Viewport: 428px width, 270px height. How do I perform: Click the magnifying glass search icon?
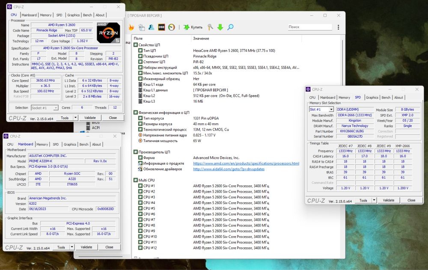point(230,27)
